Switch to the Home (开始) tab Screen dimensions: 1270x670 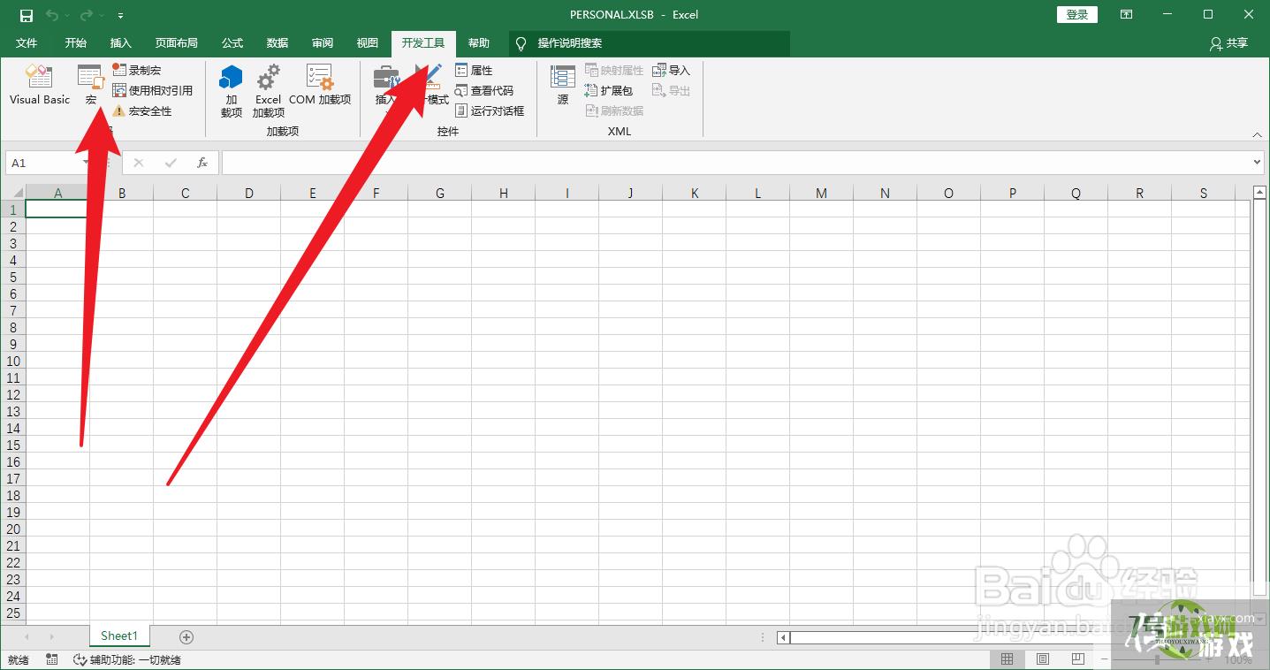coord(76,42)
